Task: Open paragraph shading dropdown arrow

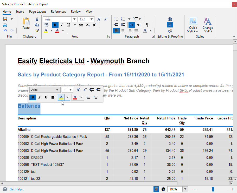Action: pos(151,31)
